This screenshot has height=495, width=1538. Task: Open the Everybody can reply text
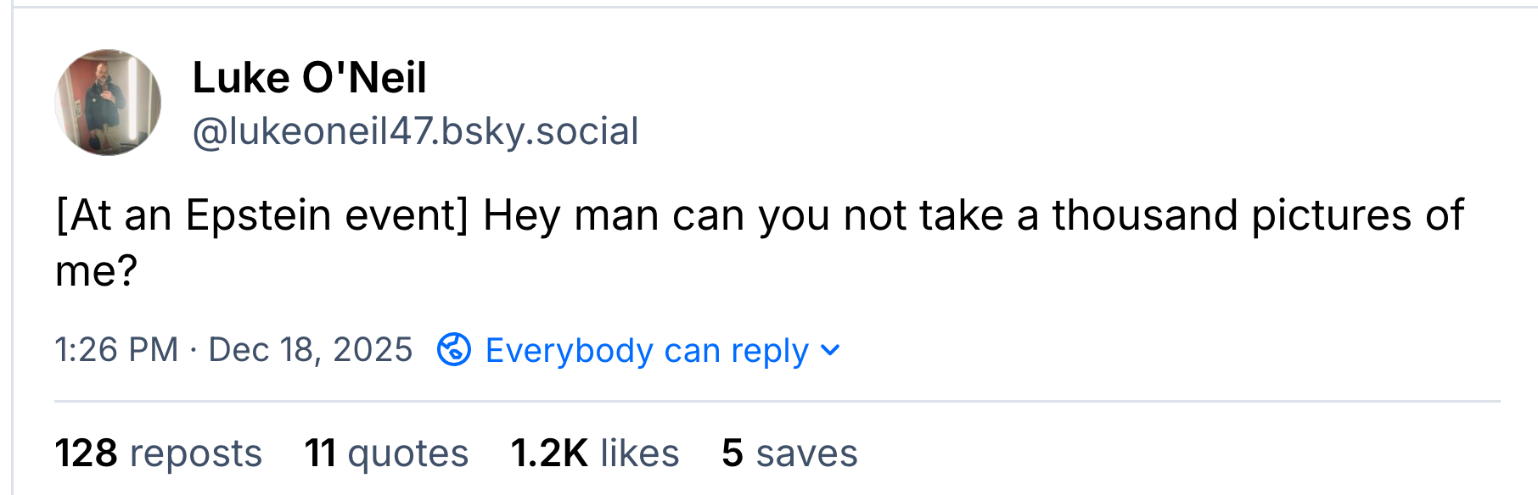point(646,350)
